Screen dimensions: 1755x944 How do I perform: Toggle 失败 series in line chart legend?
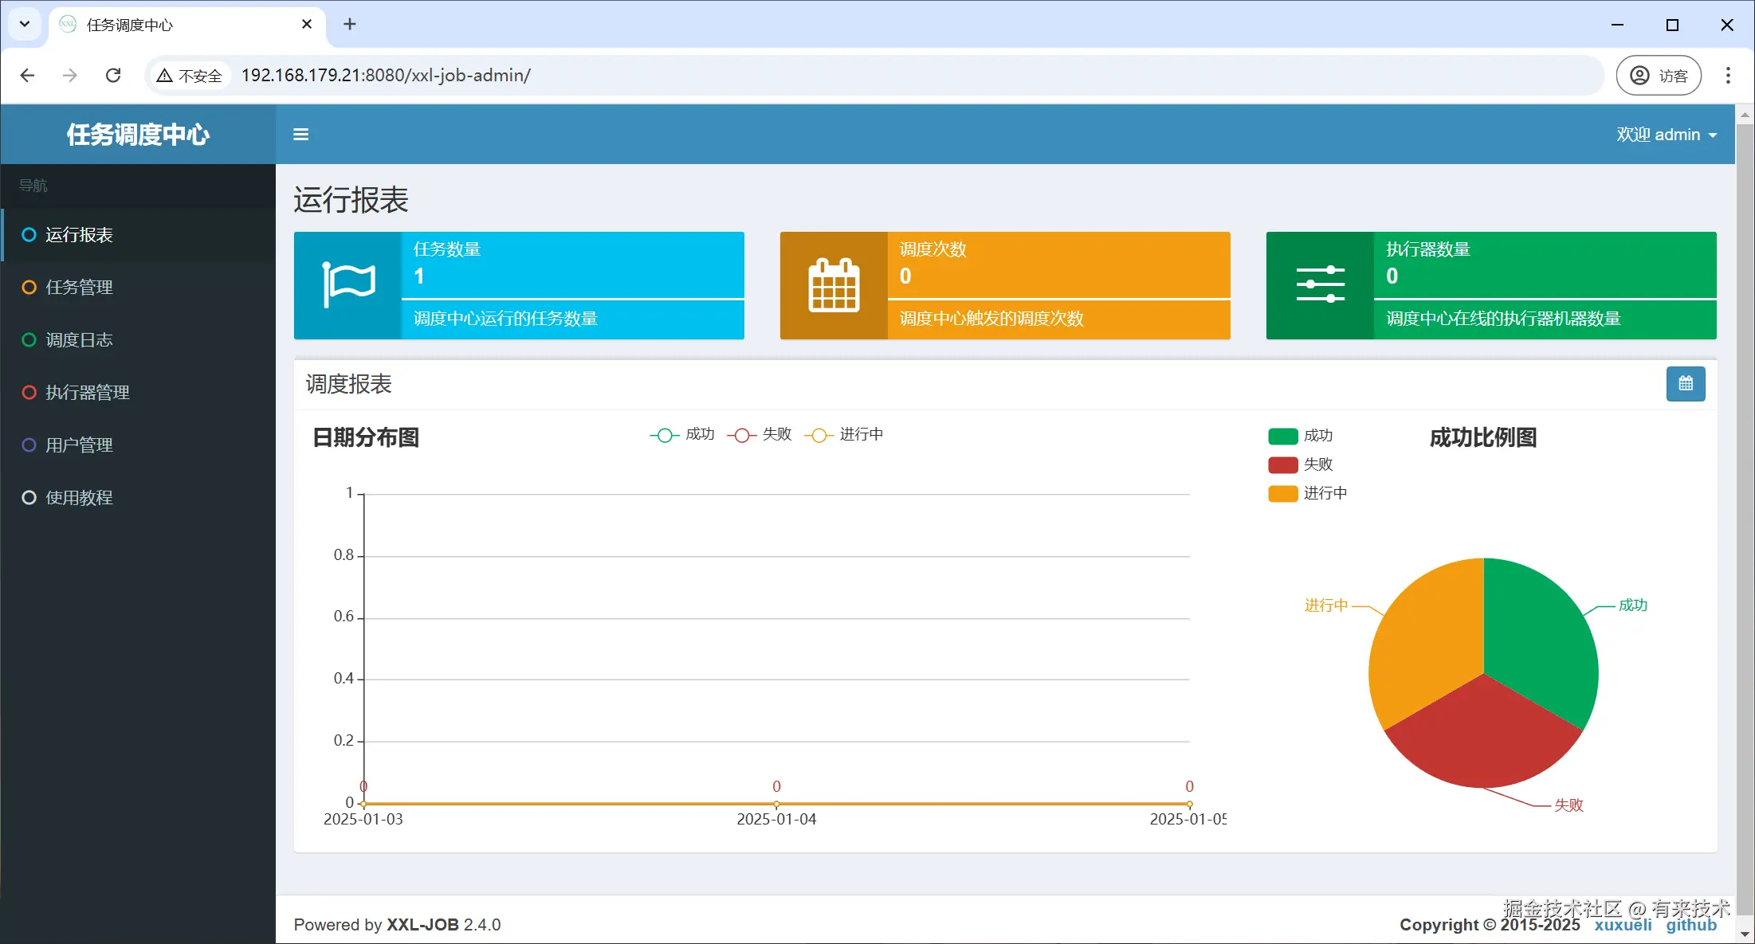coord(760,434)
